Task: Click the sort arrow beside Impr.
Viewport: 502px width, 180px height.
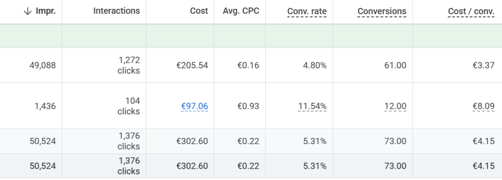Action: click(28, 11)
